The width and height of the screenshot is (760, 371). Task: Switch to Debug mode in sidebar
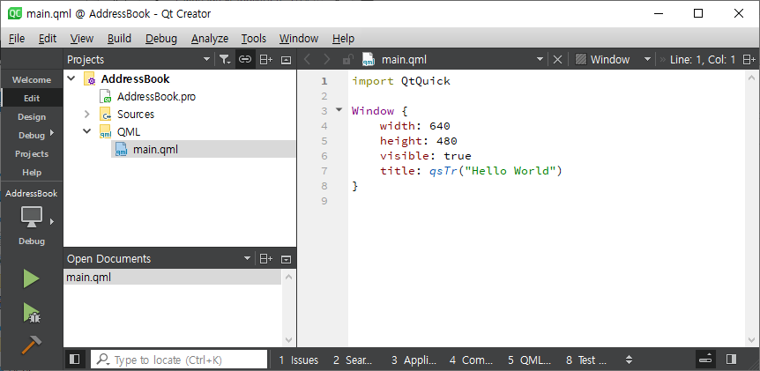32,135
